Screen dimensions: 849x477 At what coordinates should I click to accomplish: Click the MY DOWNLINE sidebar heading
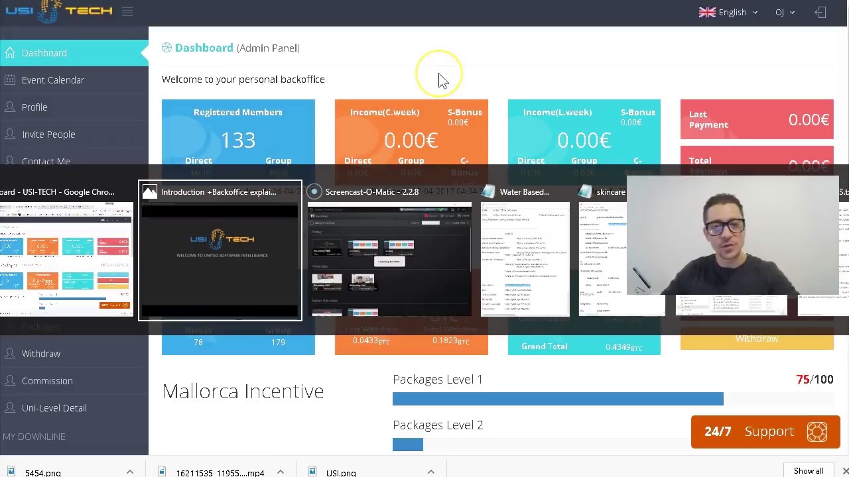34,437
